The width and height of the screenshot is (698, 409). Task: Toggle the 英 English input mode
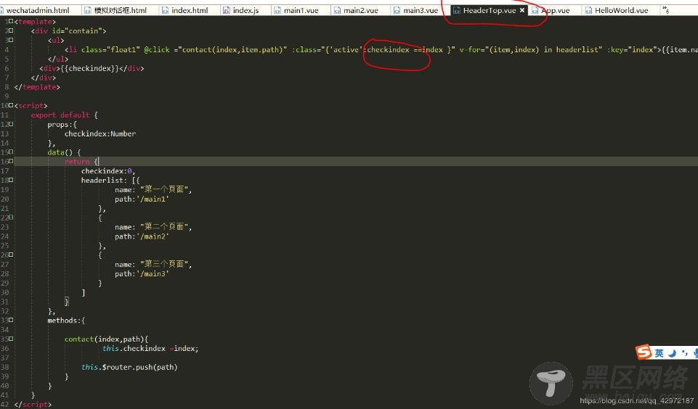[x=660, y=353]
